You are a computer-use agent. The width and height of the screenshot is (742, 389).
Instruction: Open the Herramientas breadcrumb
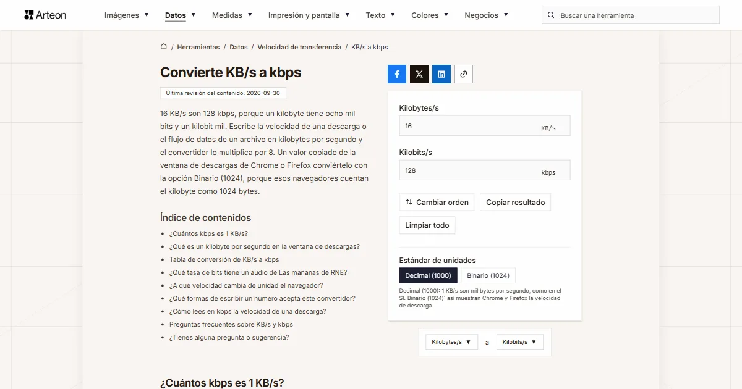pyautogui.click(x=198, y=47)
